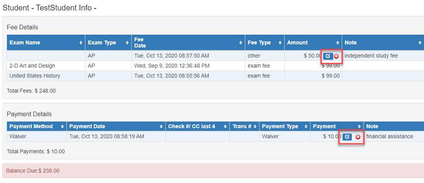Click the Waiver payment method cell
Screen dimensions: 424x183
37,136
